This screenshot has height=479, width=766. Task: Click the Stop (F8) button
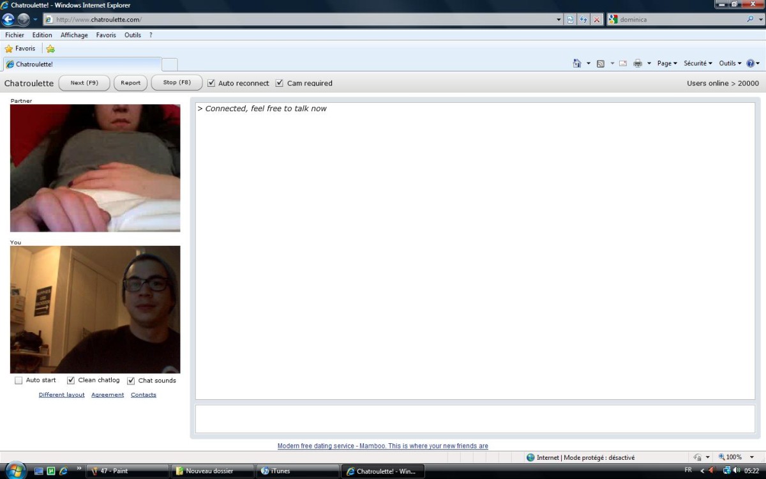[177, 83]
